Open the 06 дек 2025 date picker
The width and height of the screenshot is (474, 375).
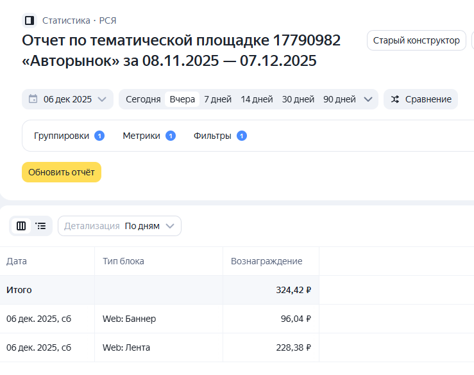67,99
